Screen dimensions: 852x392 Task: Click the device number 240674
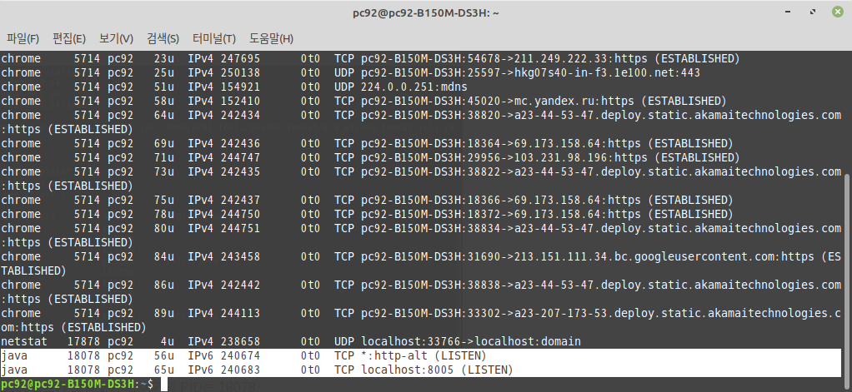pyautogui.click(x=240, y=356)
